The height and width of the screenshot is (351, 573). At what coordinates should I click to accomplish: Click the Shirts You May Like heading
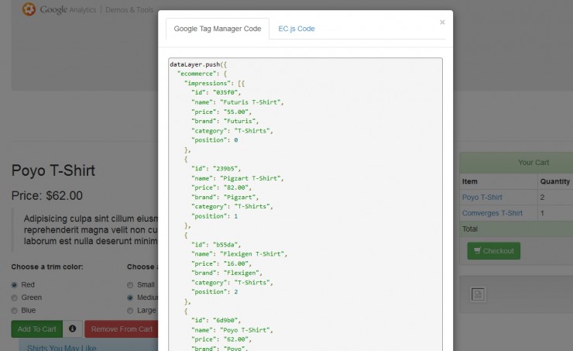[x=61, y=347]
